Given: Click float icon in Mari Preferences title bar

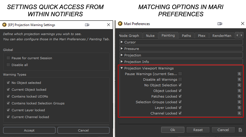Looking at the screenshot, I should (220, 24).
